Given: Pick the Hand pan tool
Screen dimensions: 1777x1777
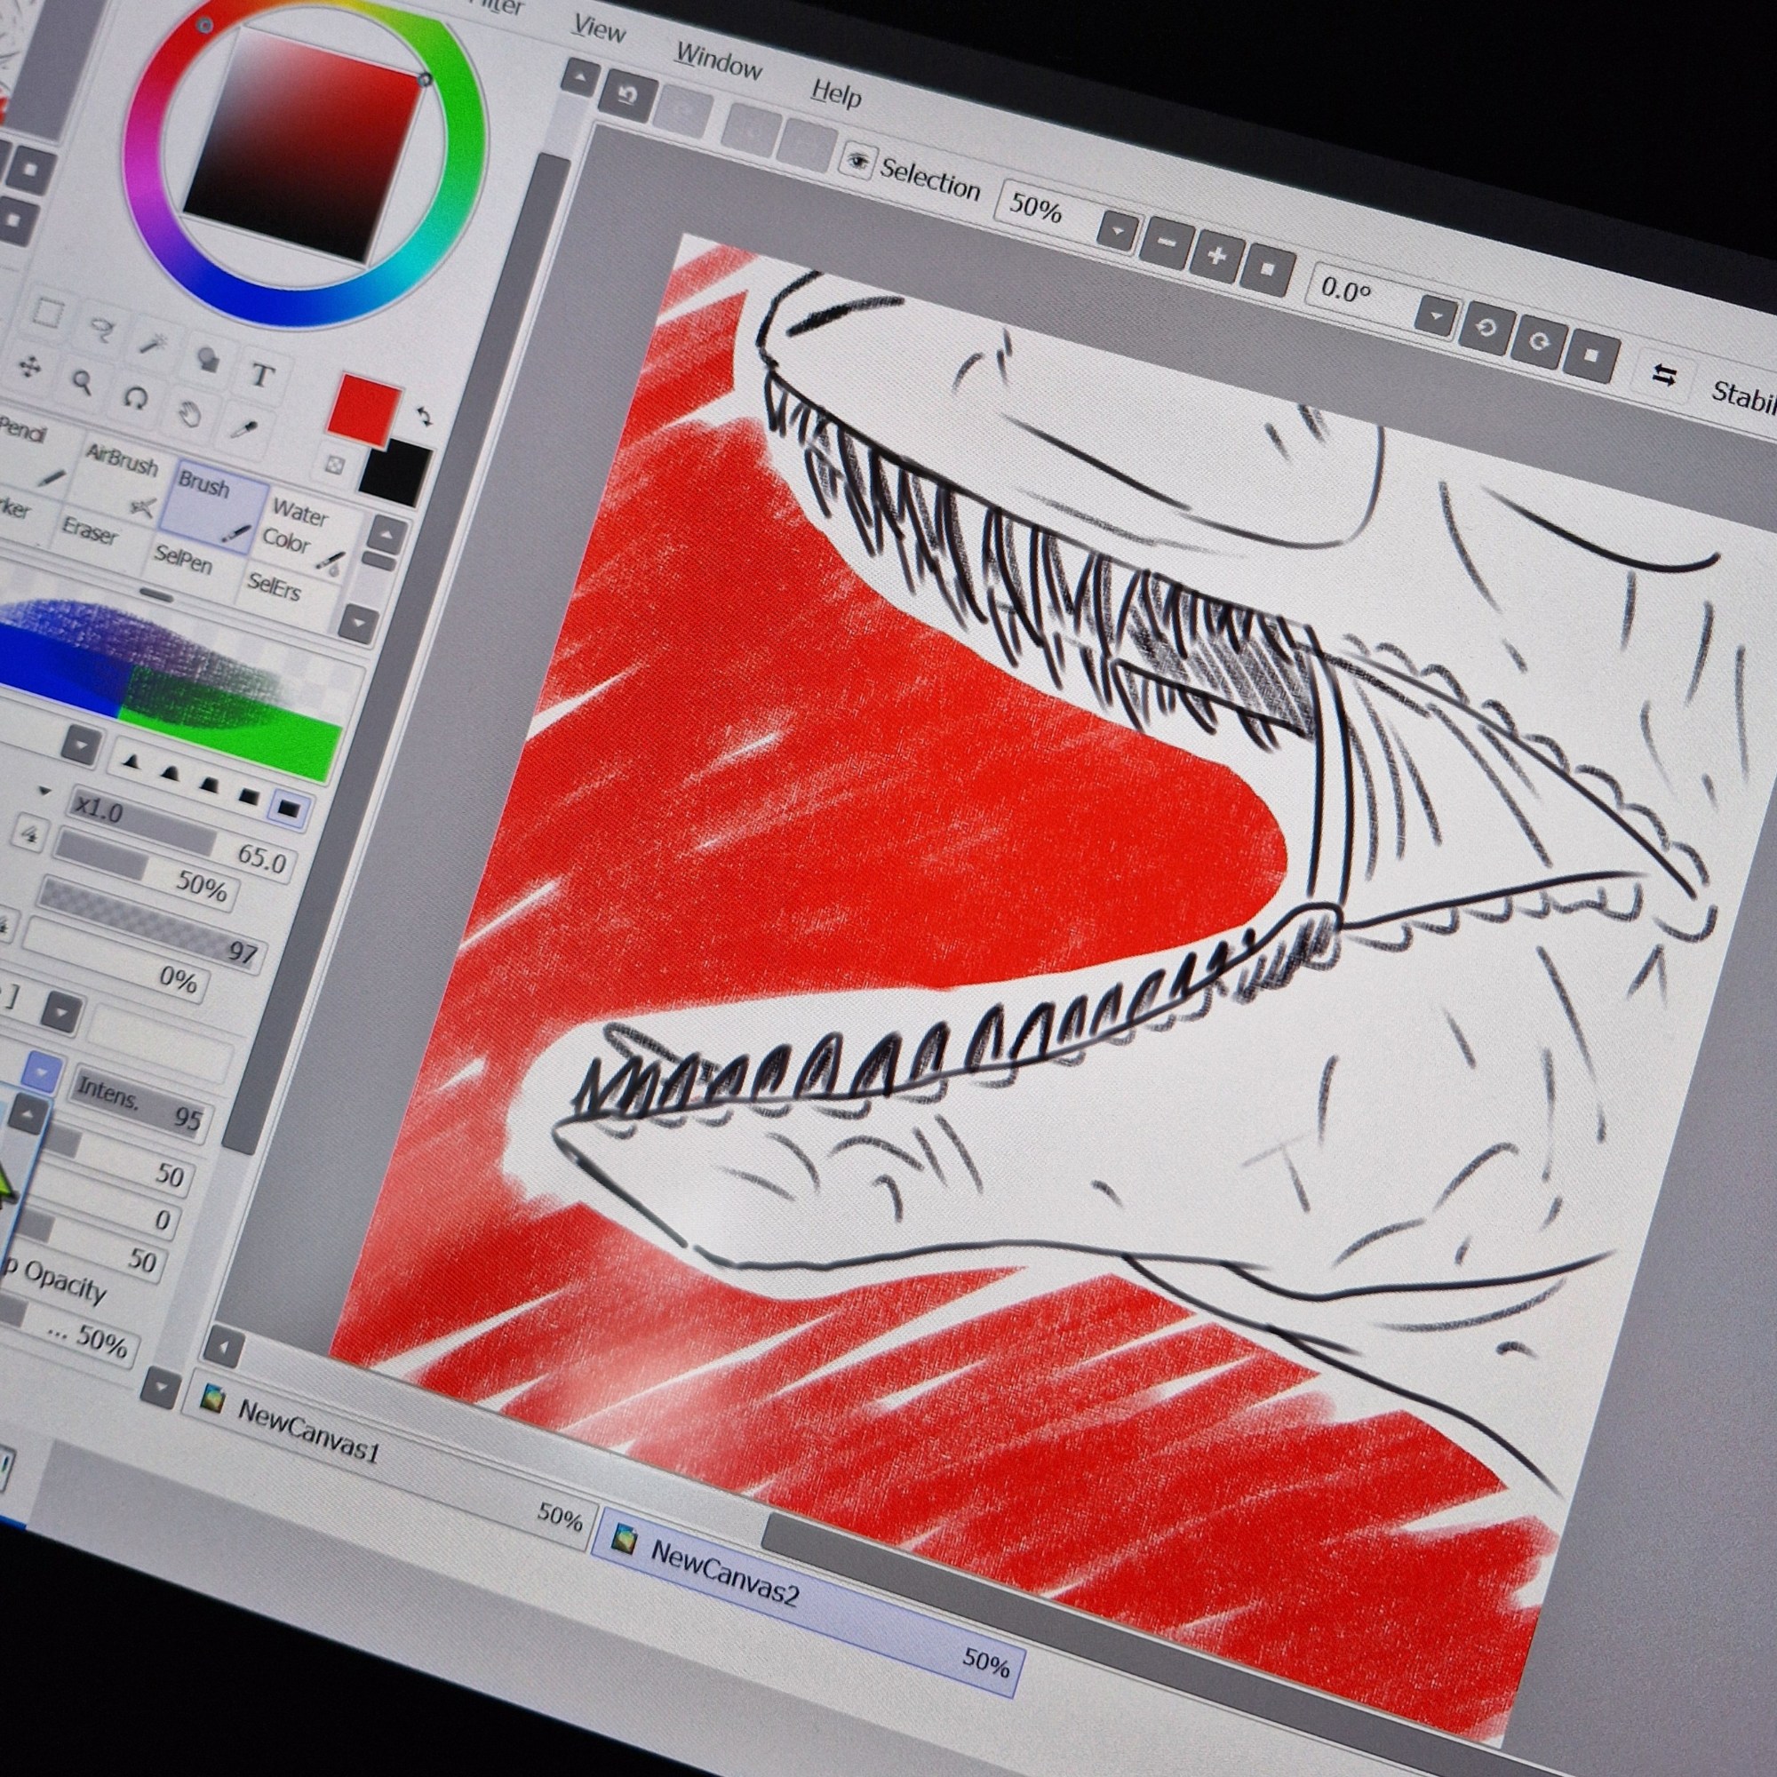Looking at the screenshot, I should coord(188,414).
